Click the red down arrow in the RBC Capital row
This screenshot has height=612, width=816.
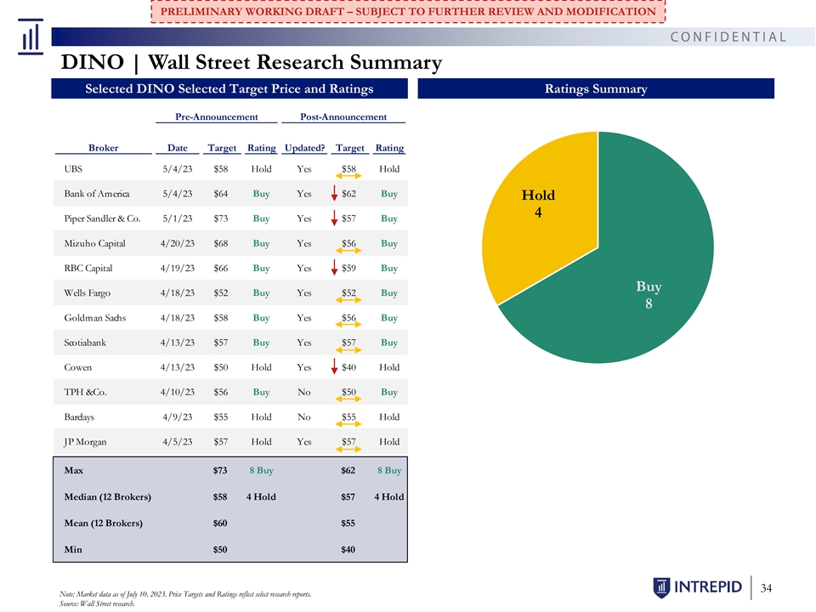(x=334, y=268)
